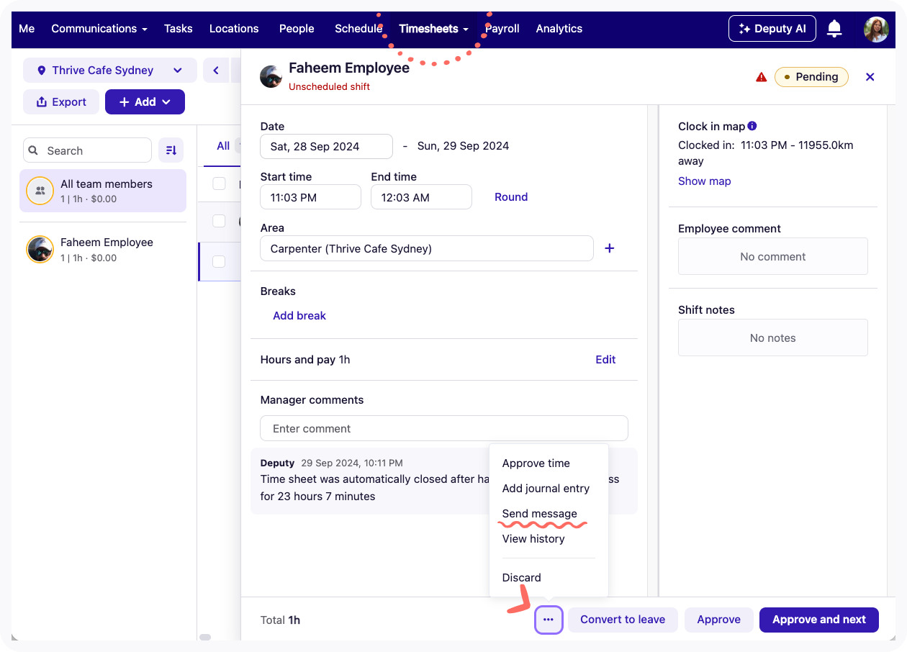Open Show map for the clock-in location

(704, 181)
